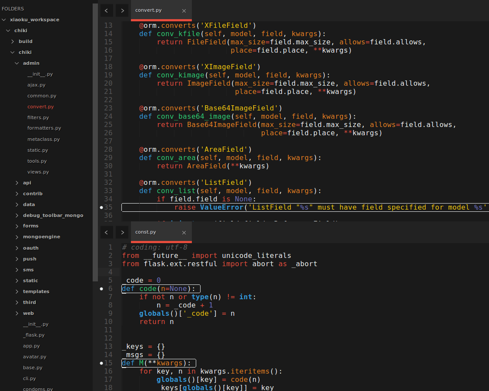The height and width of the screenshot is (391, 489).
Task: Close the convert.py tab
Action: (184, 11)
